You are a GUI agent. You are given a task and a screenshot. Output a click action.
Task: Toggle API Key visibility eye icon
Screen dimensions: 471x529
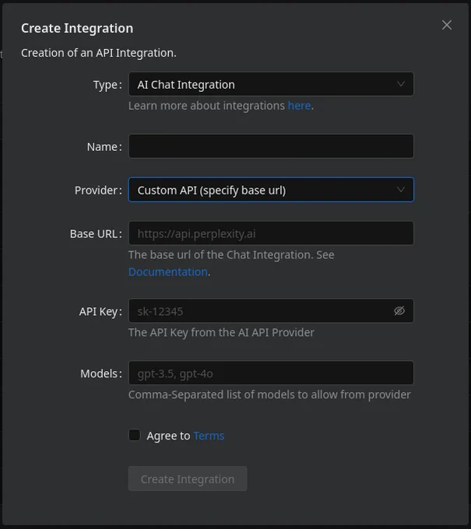coord(399,310)
